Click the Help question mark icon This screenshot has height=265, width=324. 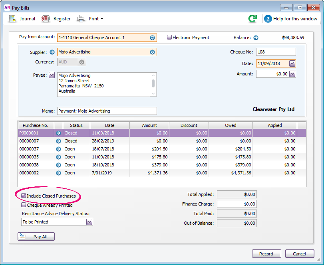268,18
